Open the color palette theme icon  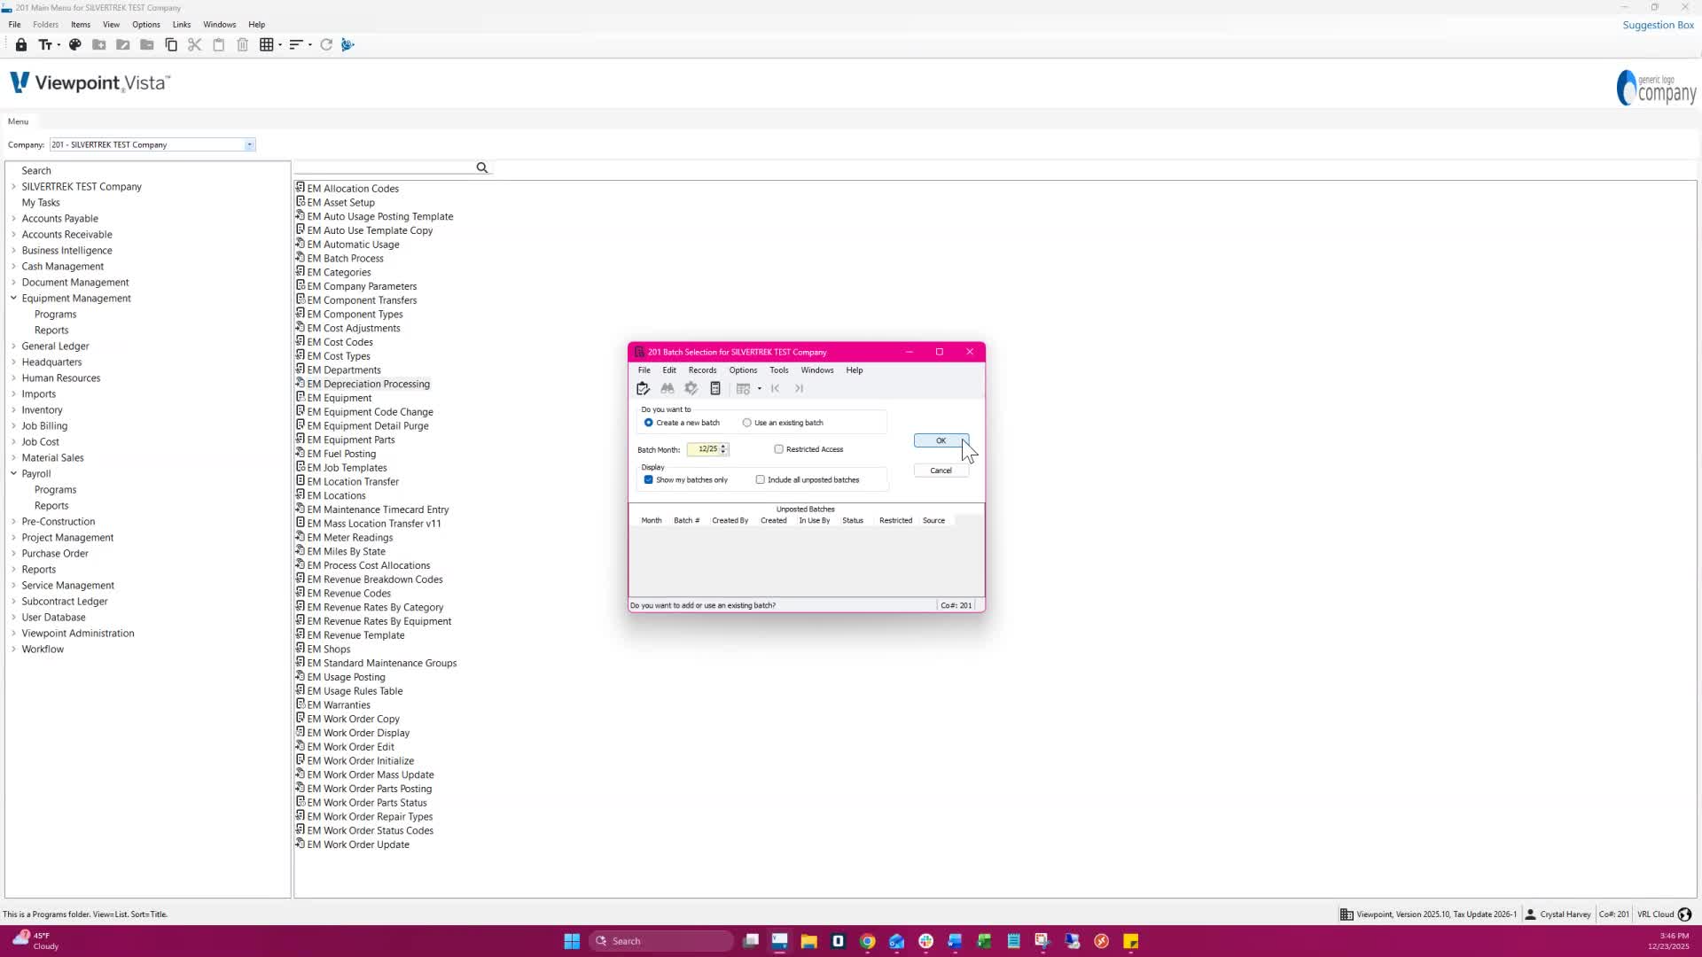tap(75, 44)
